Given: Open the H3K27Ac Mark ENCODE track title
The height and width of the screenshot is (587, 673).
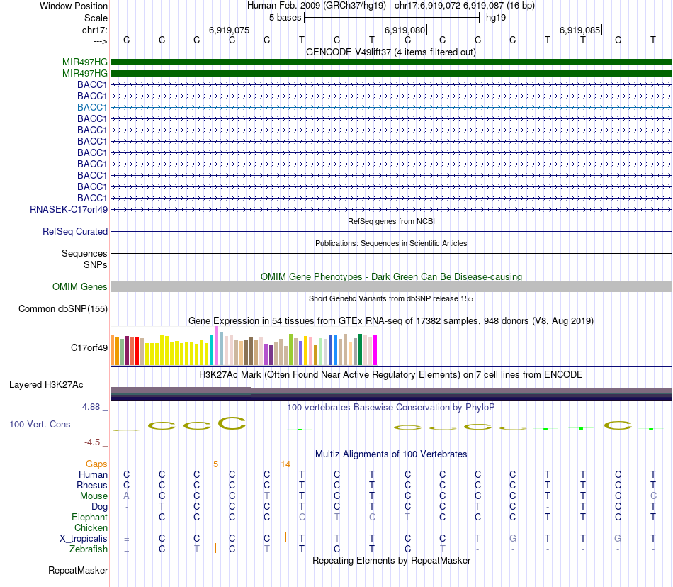Looking at the screenshot, I should click(x=391, y=374).
